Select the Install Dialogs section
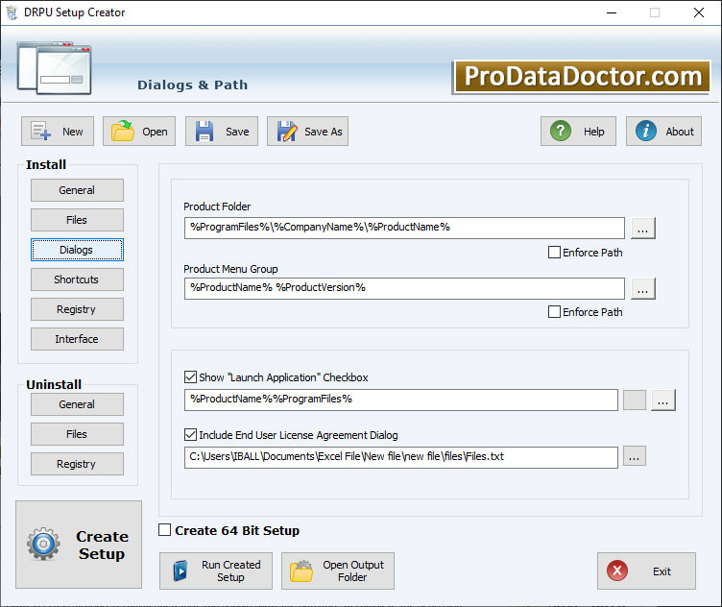722x607 pixels. (77, 250)
